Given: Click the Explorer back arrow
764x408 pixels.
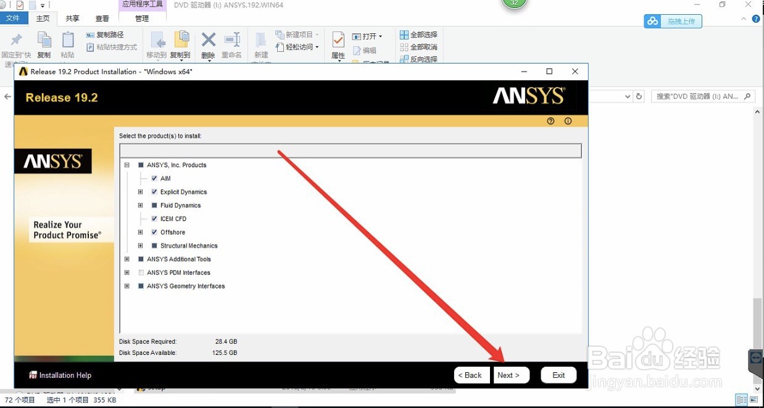Looking at the screenshot, I should pos(8,97).
